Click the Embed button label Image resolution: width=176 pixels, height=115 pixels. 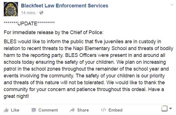pos(115,110)
